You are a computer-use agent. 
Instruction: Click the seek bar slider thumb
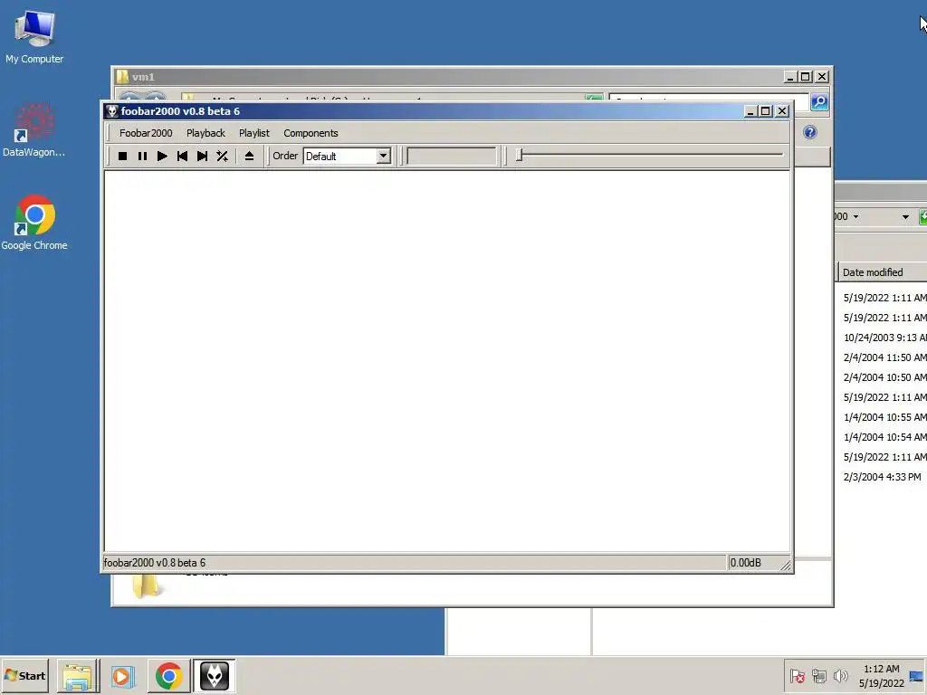(x=519, y=156)
